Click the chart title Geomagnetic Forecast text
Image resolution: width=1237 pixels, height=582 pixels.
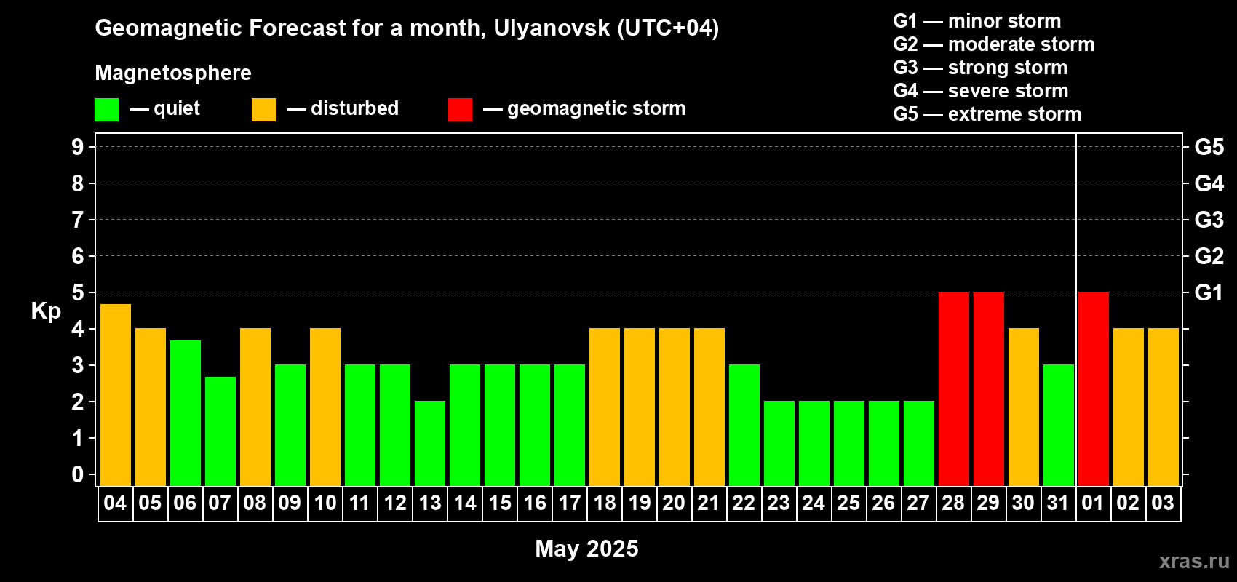[407, 28]
